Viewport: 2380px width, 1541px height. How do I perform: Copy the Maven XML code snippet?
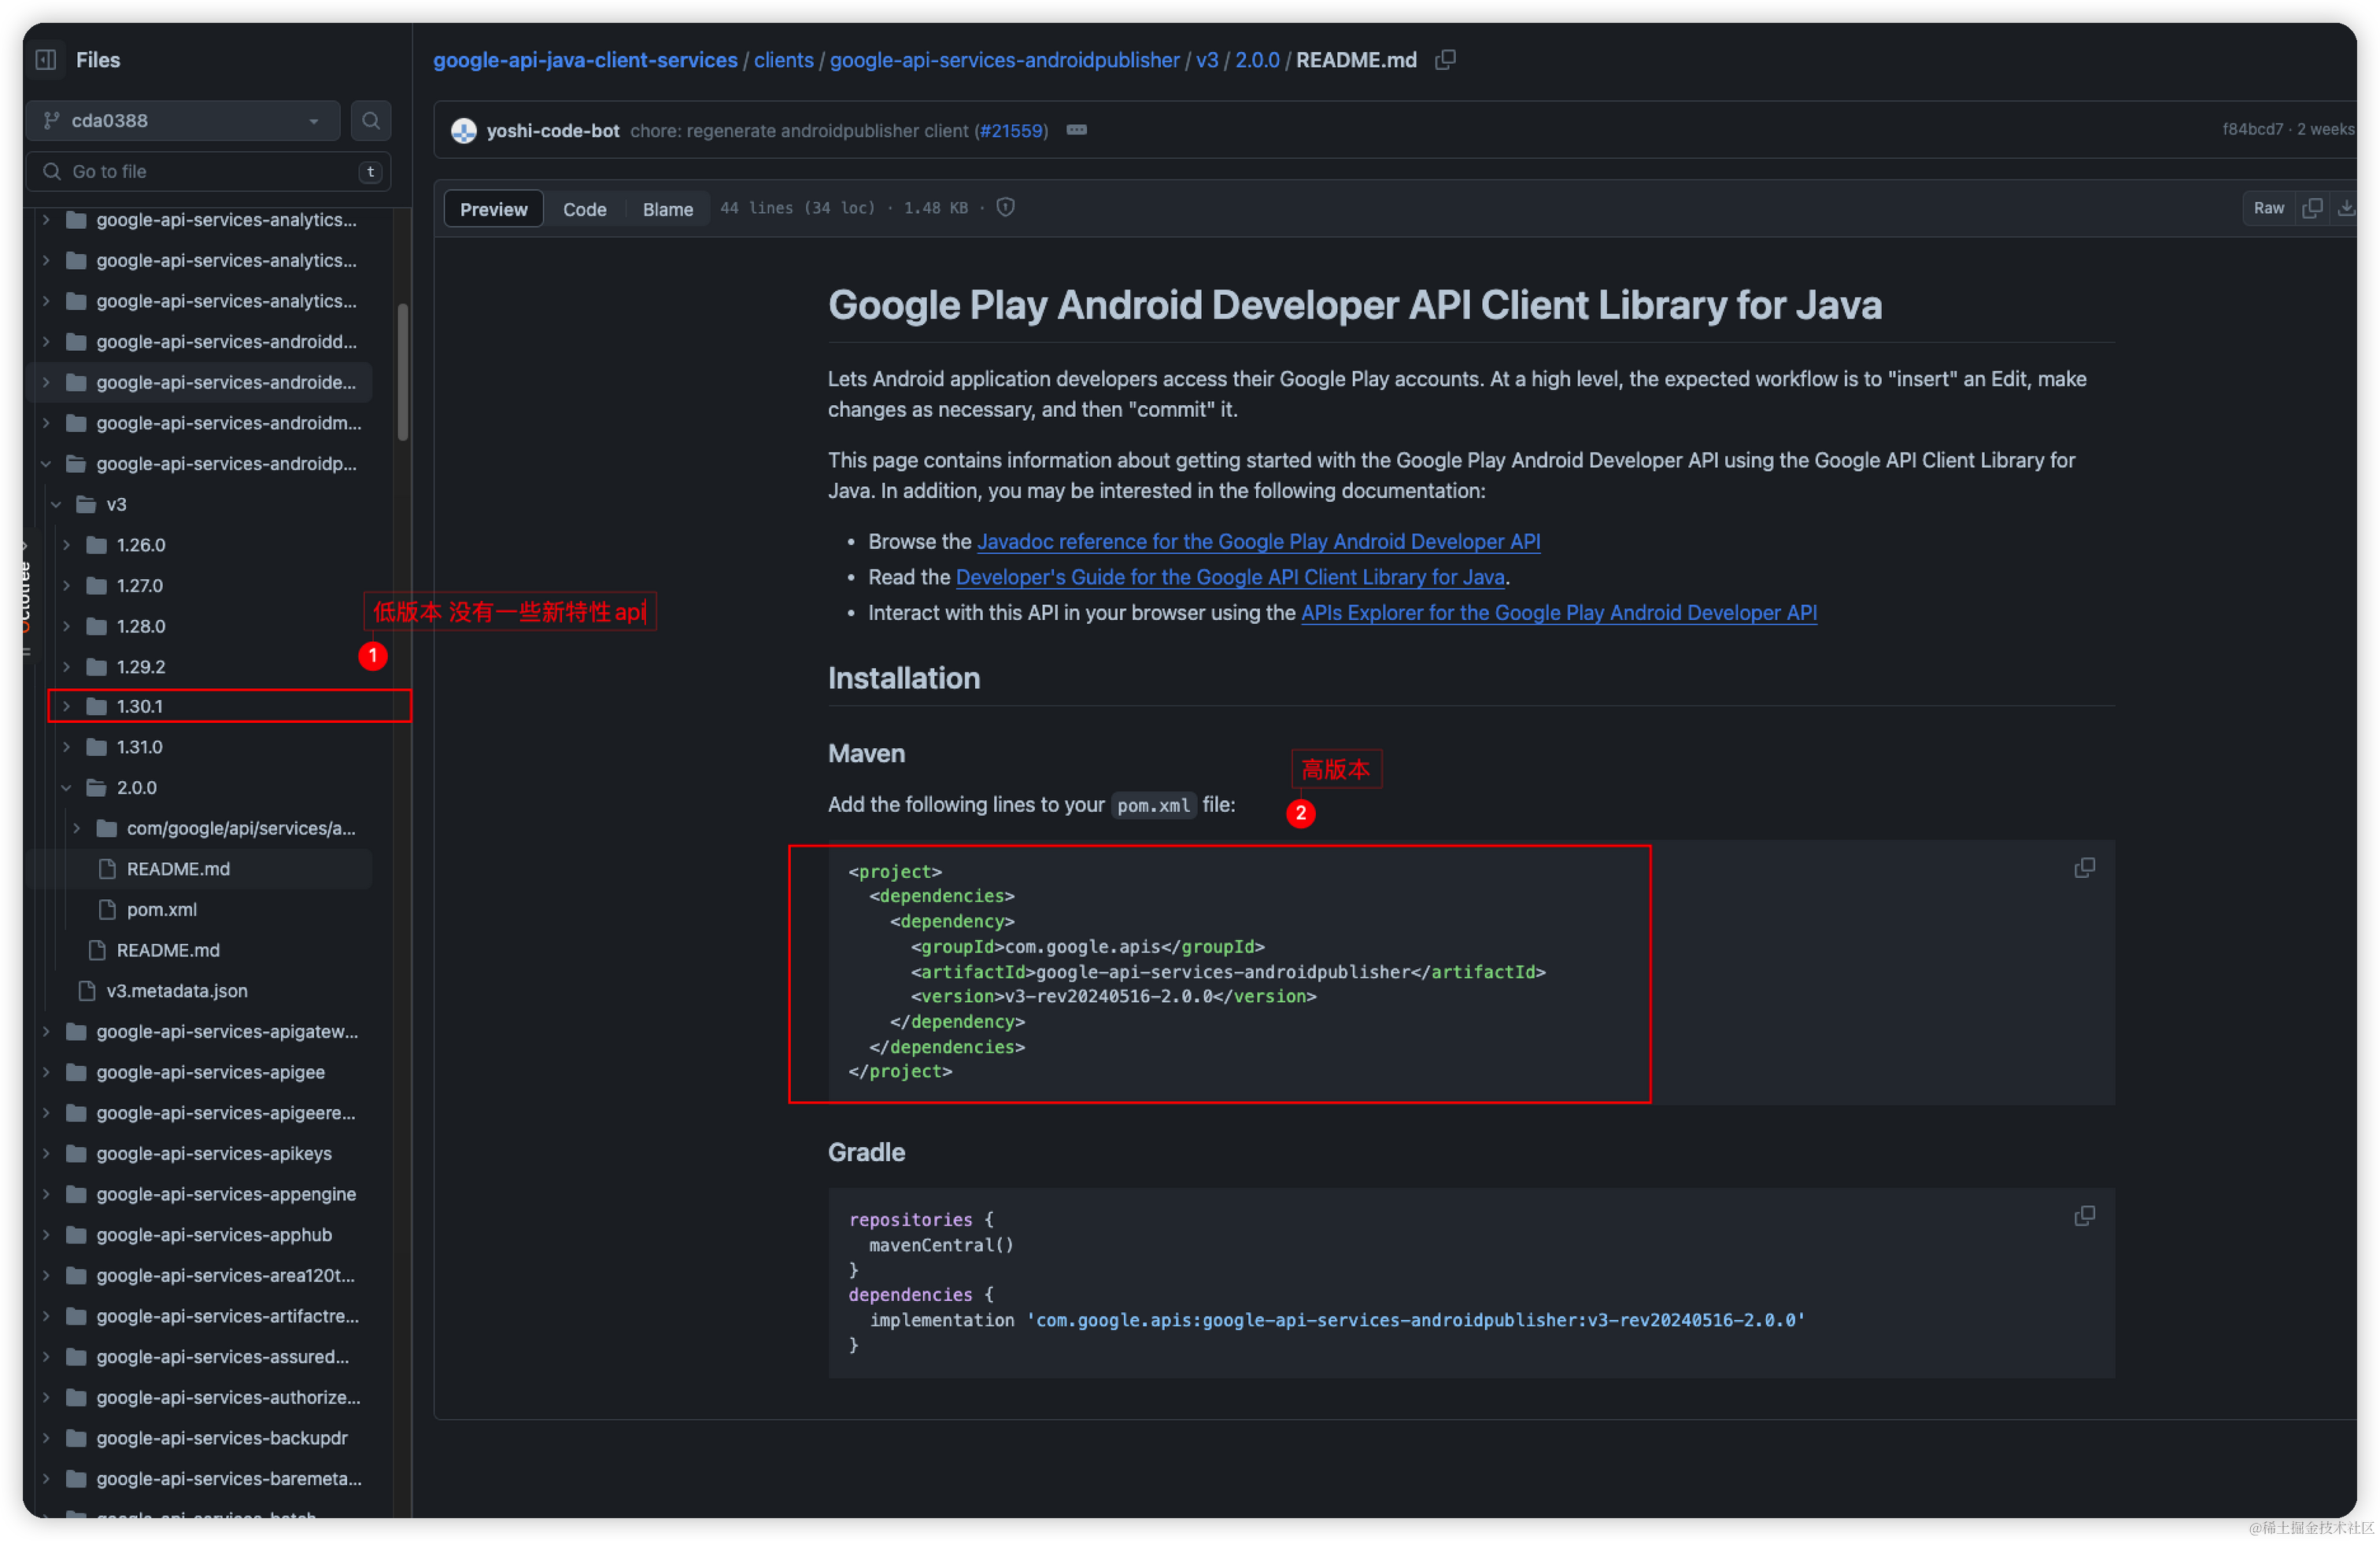click(x=2084, y=868)
